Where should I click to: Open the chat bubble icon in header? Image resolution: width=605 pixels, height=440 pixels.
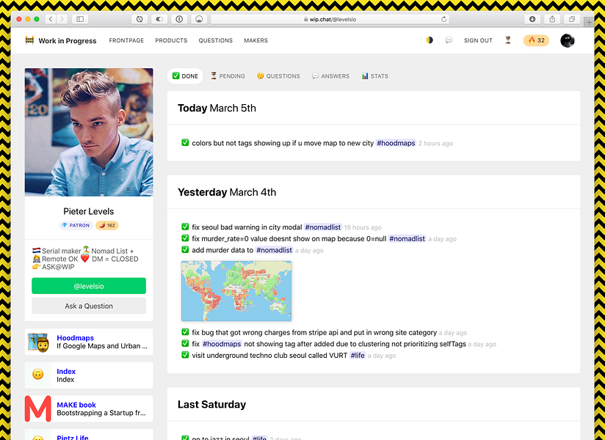pos(449,40)
